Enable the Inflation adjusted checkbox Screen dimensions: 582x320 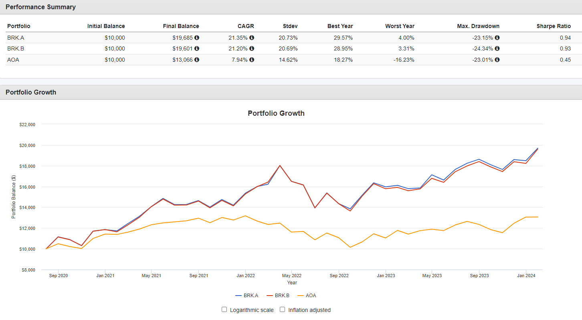(x=283, y=310)
